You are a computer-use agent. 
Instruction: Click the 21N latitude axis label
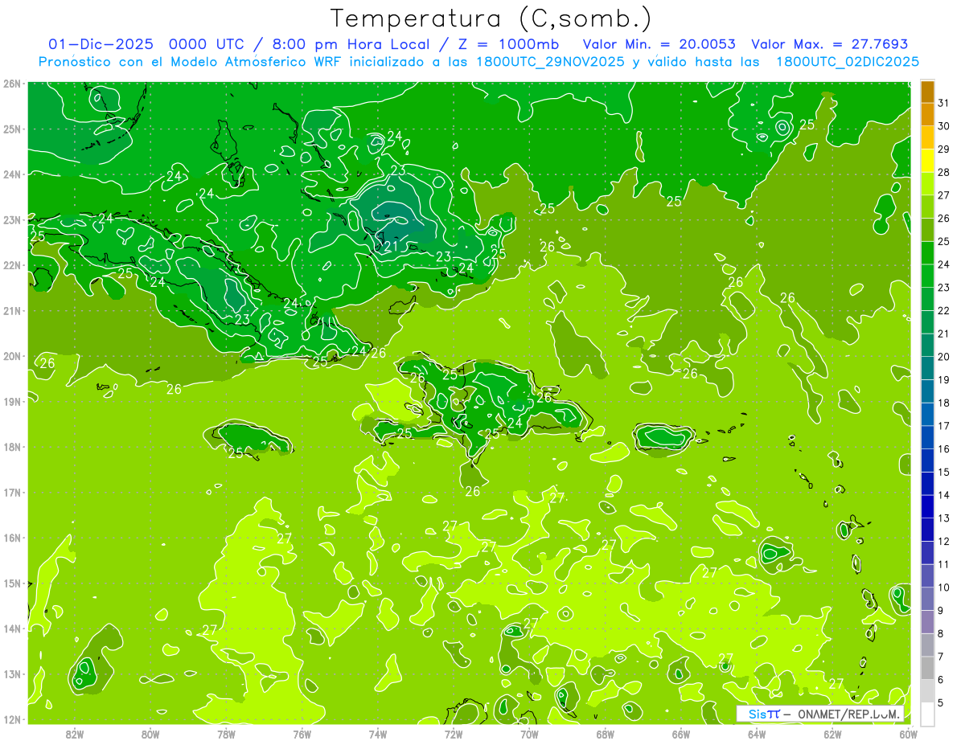(x=11, y=310)
